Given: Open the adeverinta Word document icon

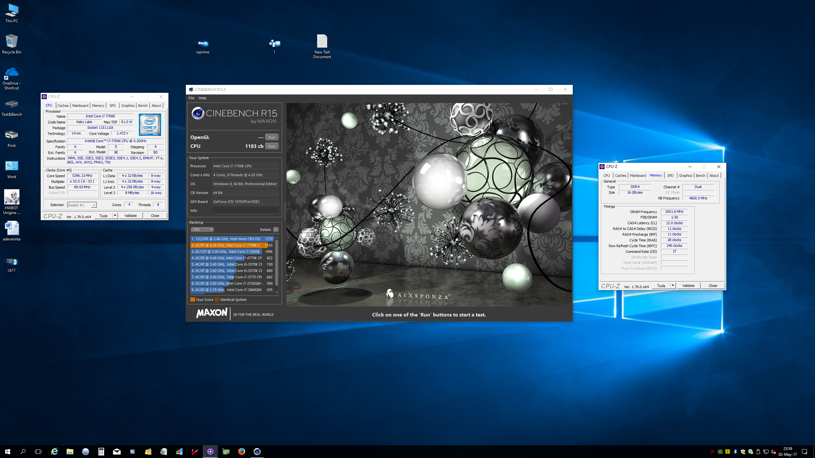Looking at the screenshot, I should pos(12,231).
